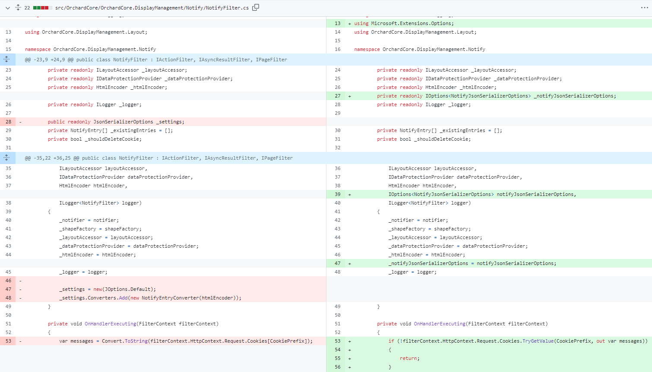Click the @@ -23,9 +24,9 @@ hunk header text

156,60
